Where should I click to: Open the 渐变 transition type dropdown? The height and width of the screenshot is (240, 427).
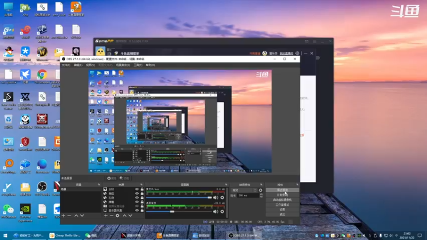coord(244,190)
